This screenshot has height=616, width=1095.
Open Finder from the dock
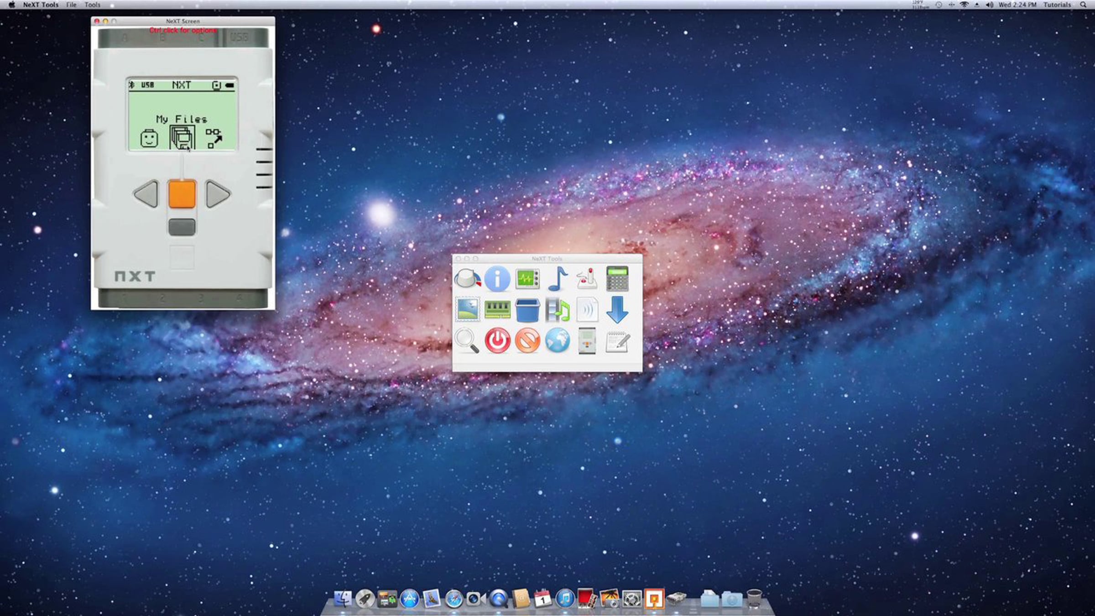[343, 599]
